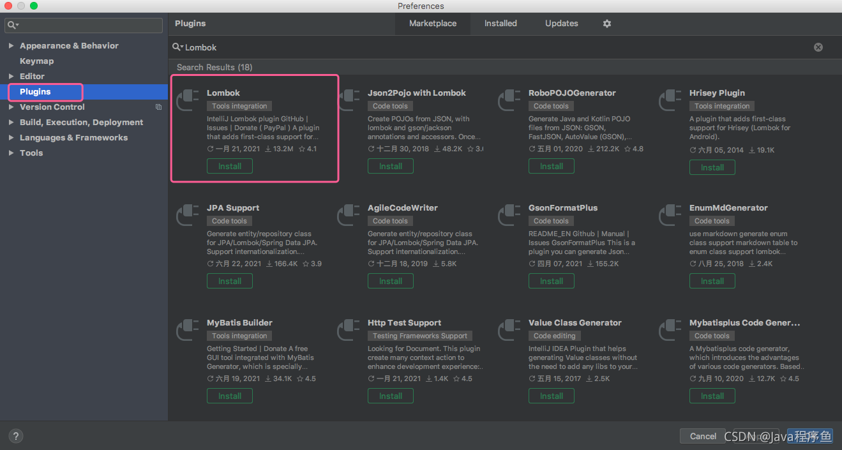Install the Value Class Generator plugin

(x=552, y=396)
